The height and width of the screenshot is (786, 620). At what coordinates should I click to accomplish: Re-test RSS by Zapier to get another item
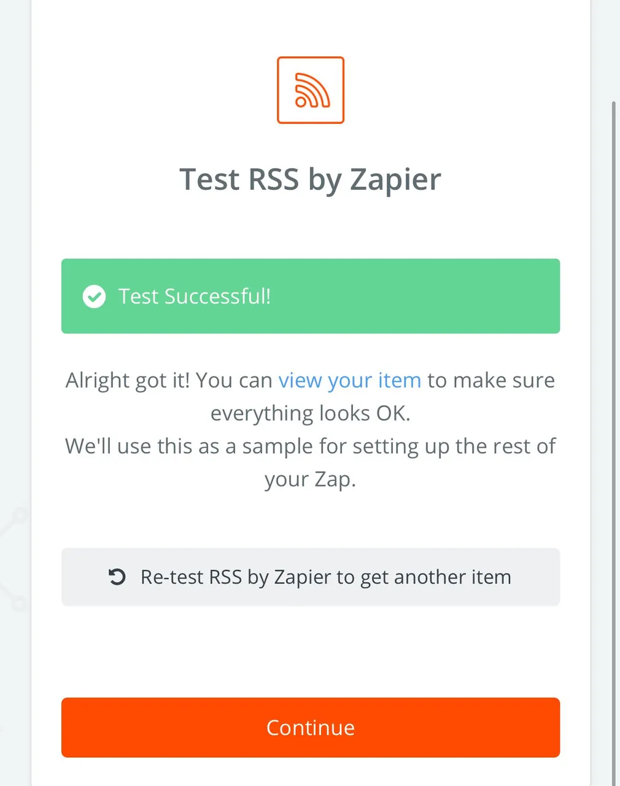(x=311, y=577)
